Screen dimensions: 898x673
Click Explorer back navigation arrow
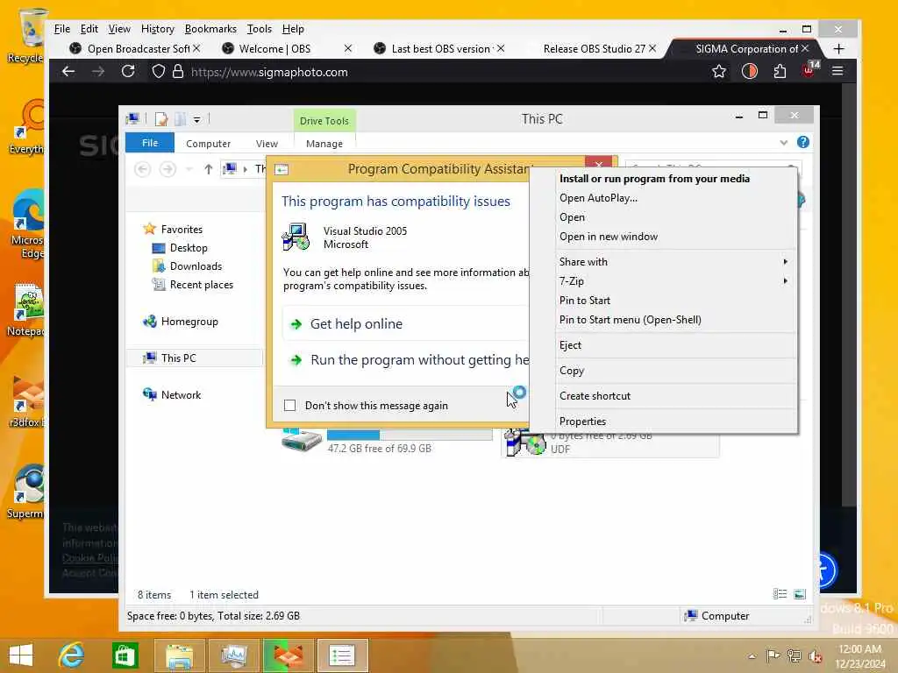[143, 169]
